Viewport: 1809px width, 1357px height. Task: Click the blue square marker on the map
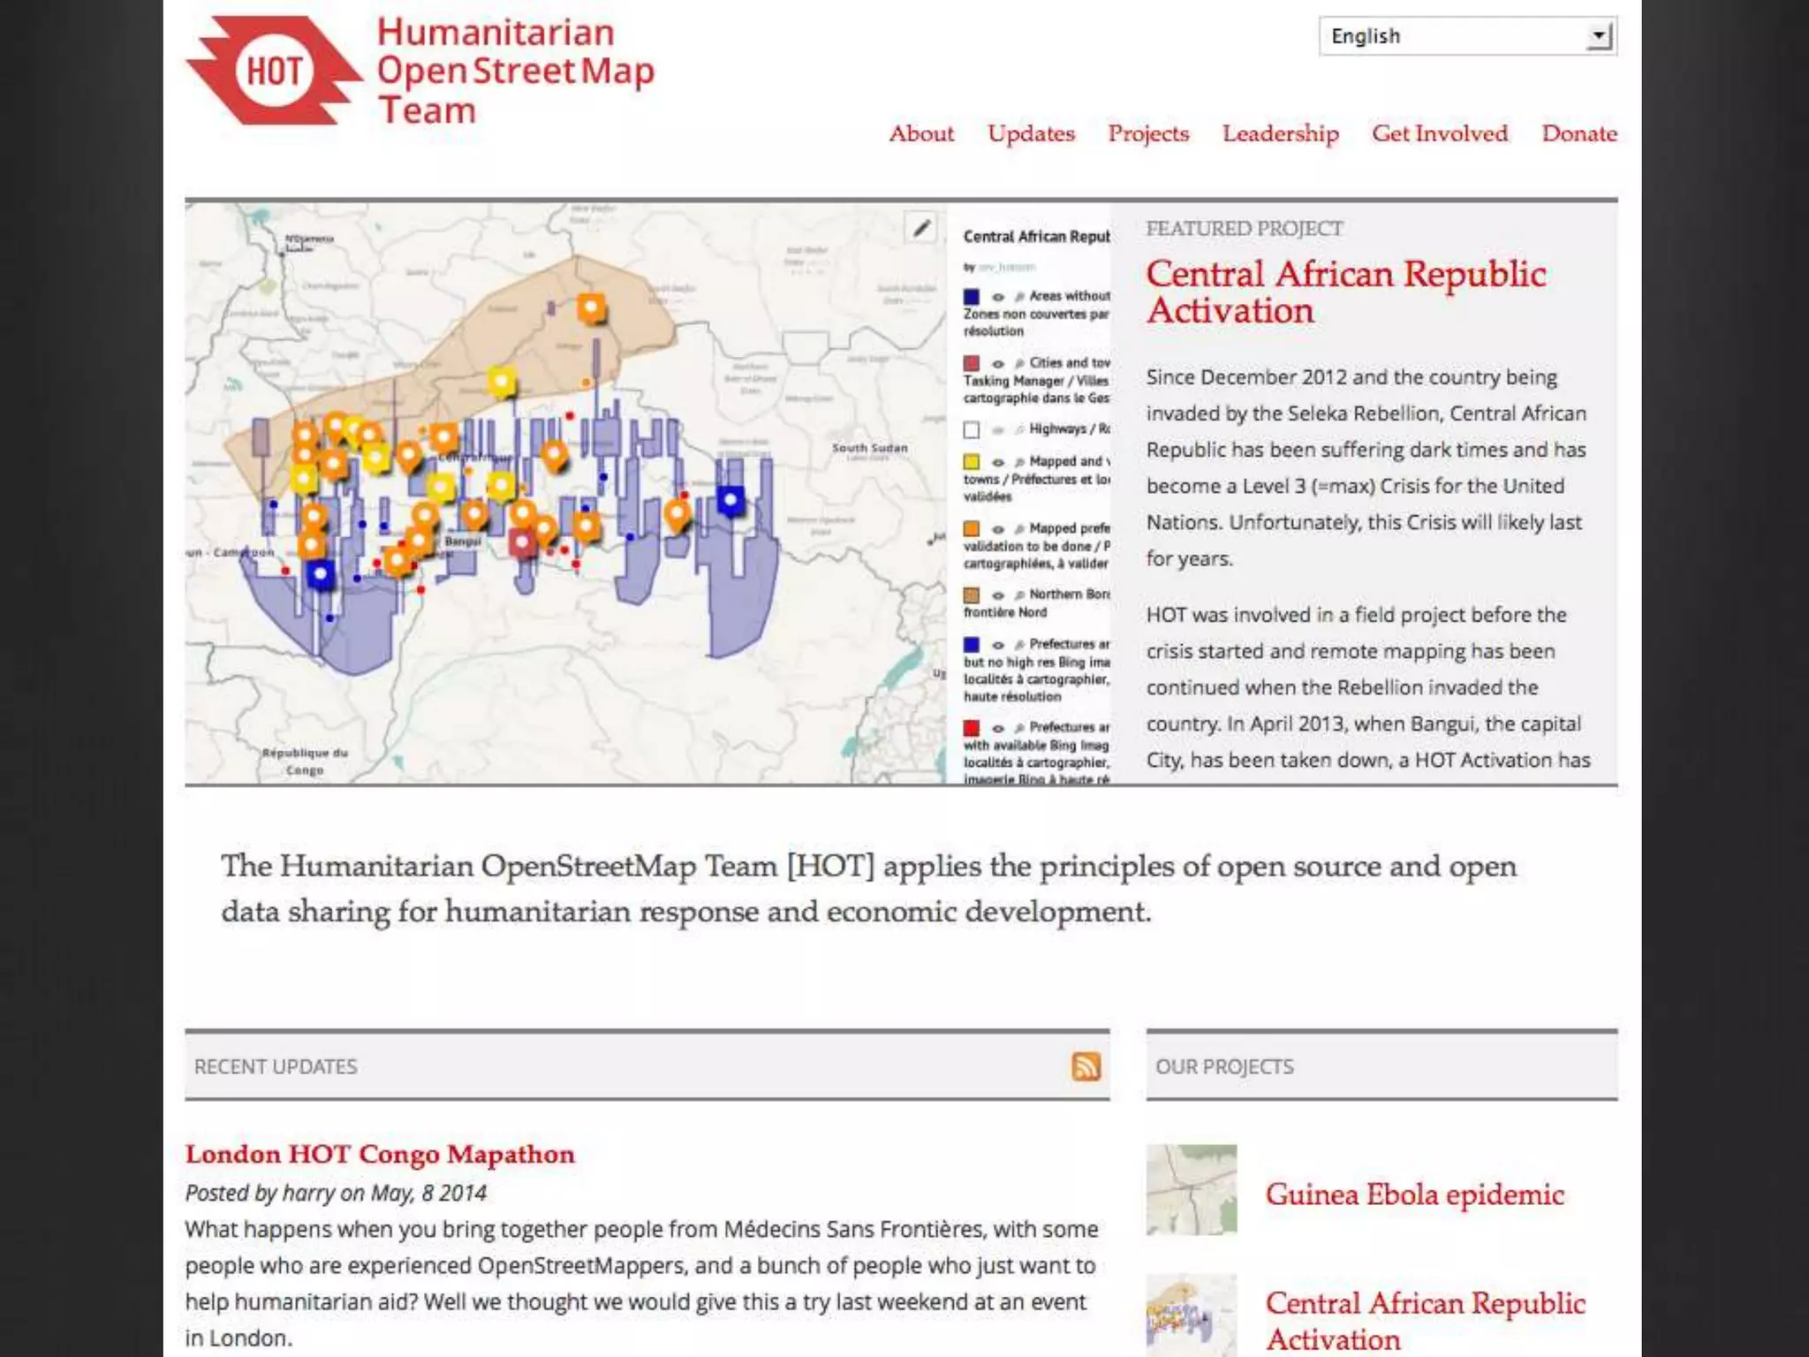click(x=730, y=500)
